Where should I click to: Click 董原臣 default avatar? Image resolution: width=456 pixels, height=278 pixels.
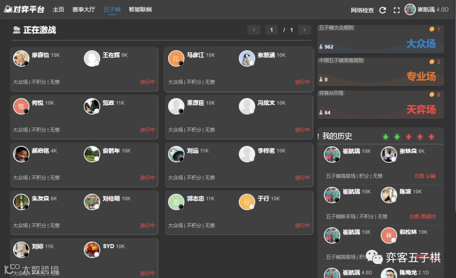click(176, 106)
